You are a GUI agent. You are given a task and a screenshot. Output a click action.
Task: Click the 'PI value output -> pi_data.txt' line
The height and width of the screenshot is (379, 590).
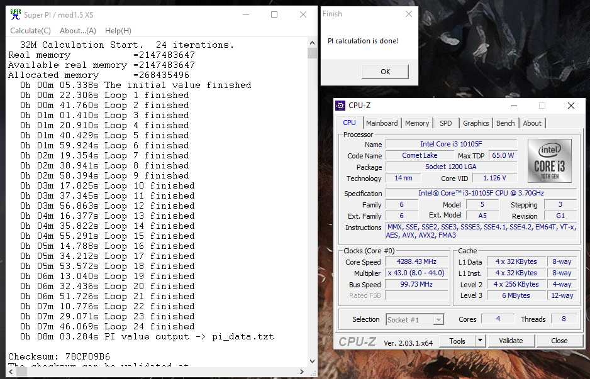pyautogui.click(x=147, y=336)
